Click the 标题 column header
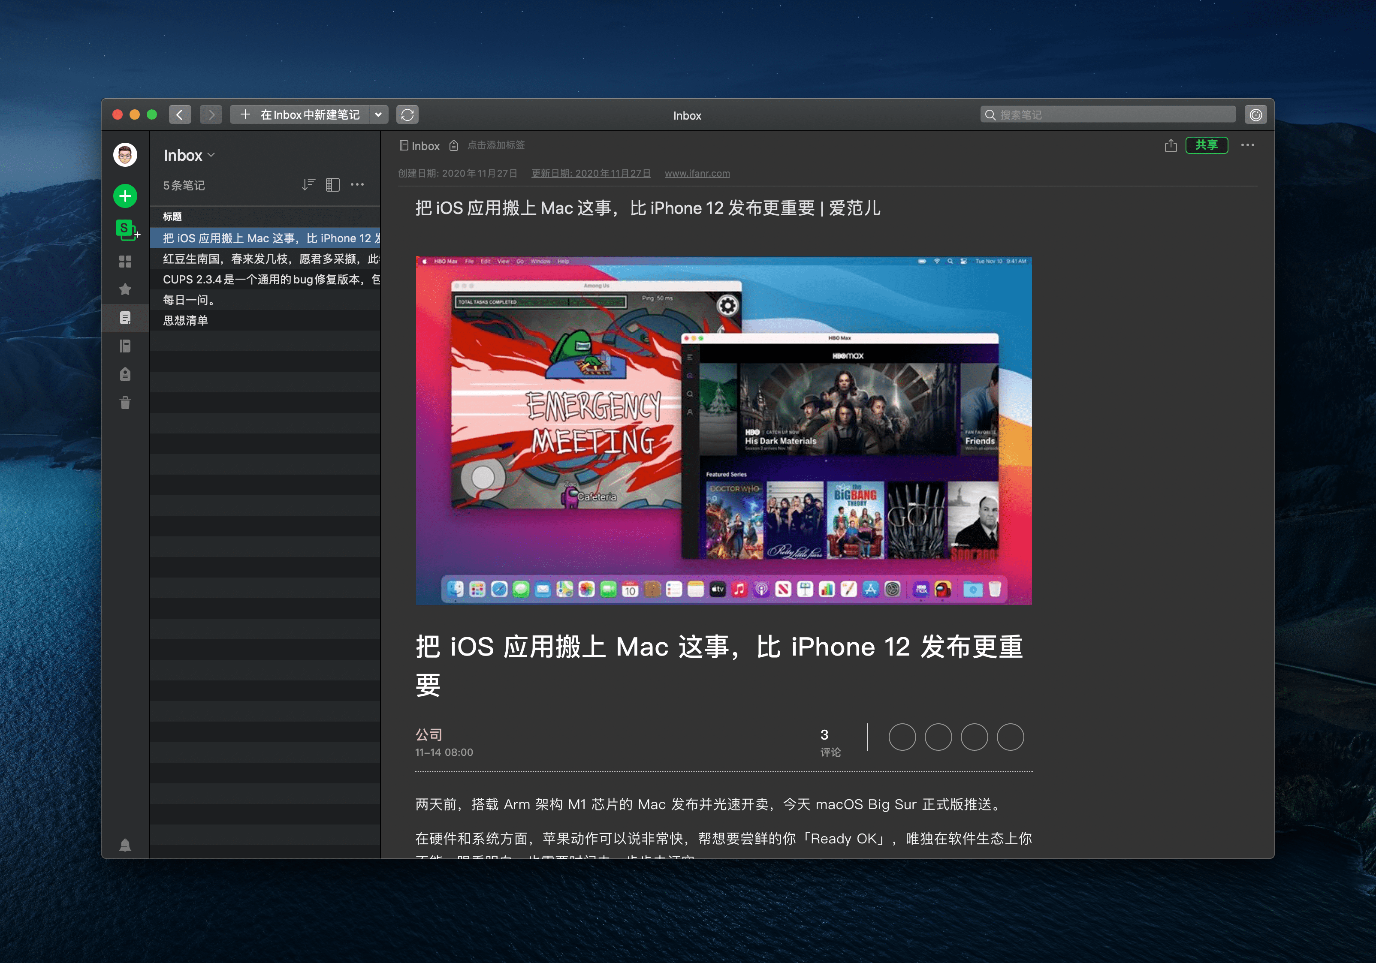This screenshot has width=1376, height=963. coord(172,217)
